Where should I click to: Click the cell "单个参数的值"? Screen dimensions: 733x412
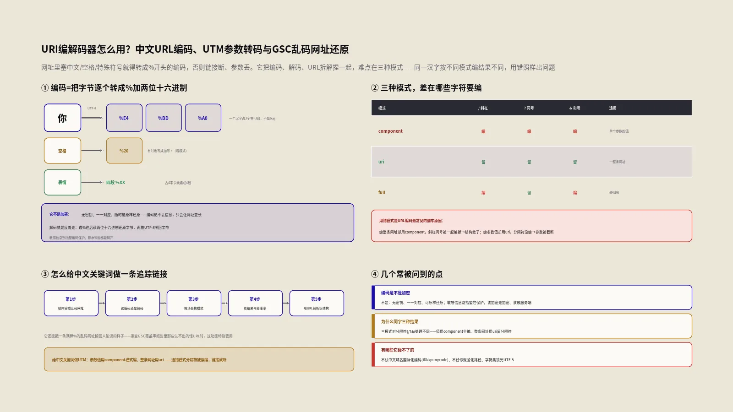point(619,131)
